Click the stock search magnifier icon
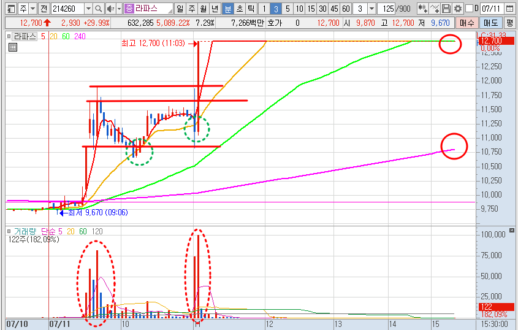Image resolution: width=518 pixels, height=330 pixels. (x=99, y=9)
